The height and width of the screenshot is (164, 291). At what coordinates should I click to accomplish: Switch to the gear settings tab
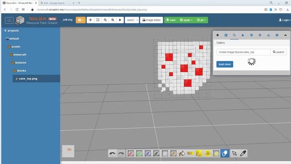[x=260, y=35]
